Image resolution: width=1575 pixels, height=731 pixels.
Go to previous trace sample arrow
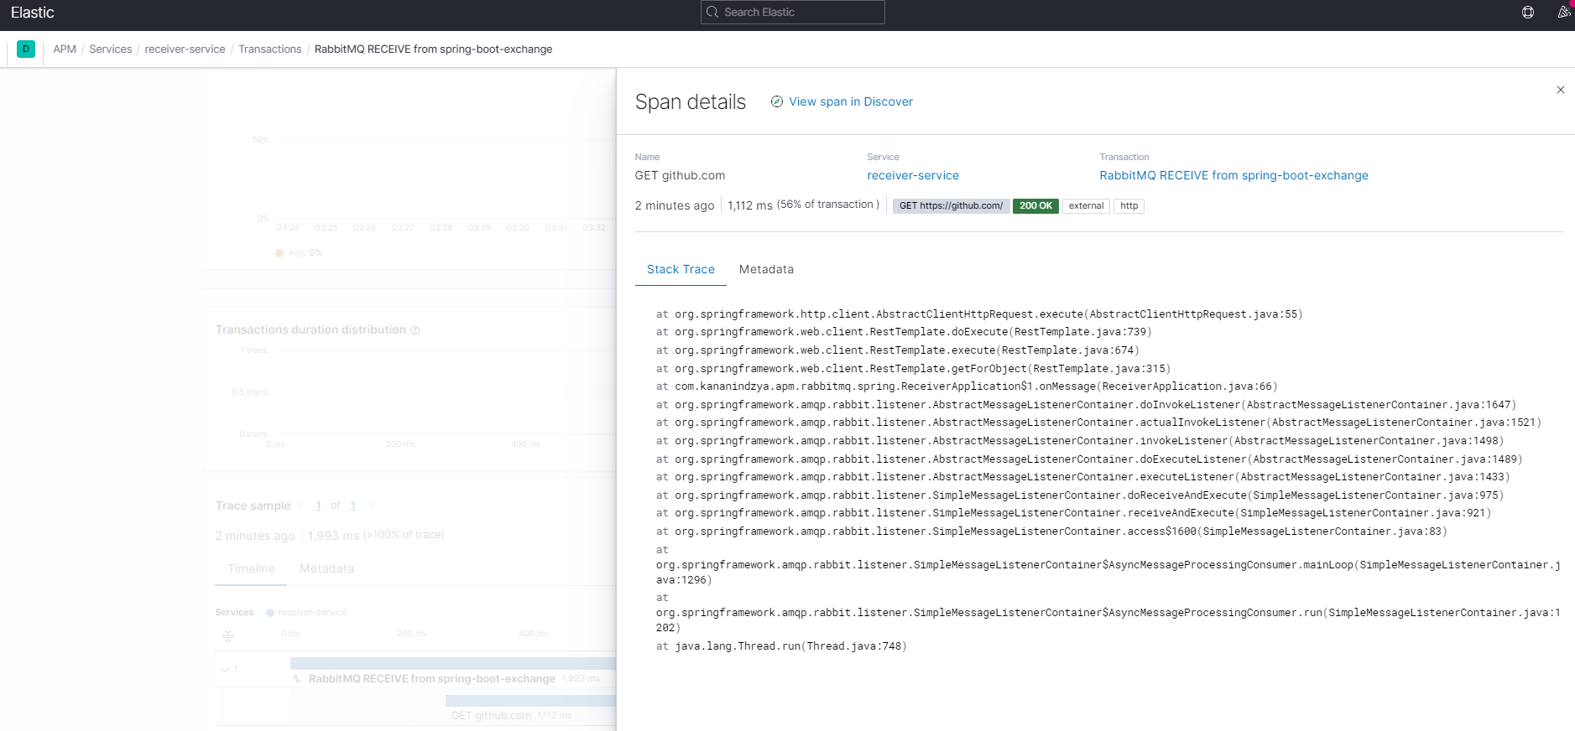pyautogui.click(x=300, y=505)
